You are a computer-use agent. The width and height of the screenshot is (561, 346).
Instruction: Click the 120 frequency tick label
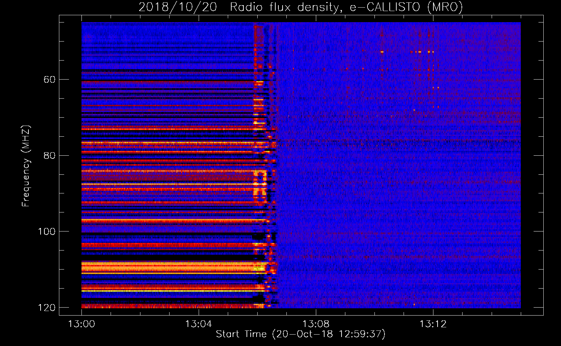(x=46, y=308)
